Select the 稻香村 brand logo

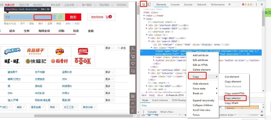pyautogui.click(x=60, y=61)
